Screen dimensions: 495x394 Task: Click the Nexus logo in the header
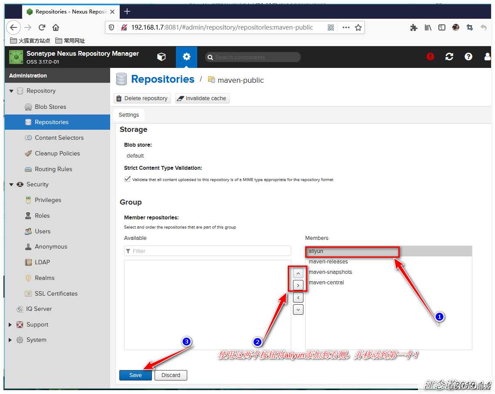click(x=16, y=57)
